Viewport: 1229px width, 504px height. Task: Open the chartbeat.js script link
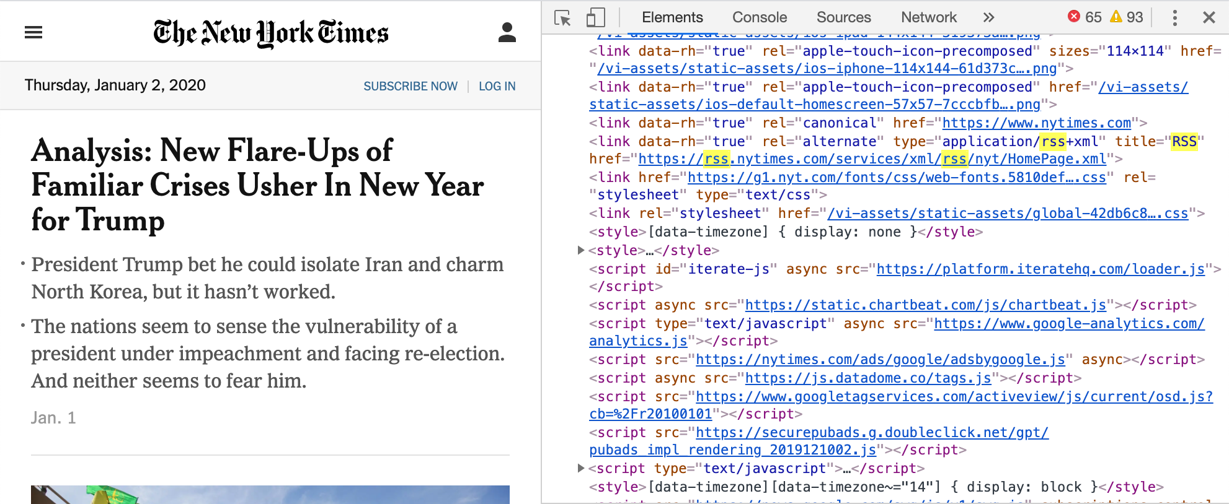coord(925,305)
